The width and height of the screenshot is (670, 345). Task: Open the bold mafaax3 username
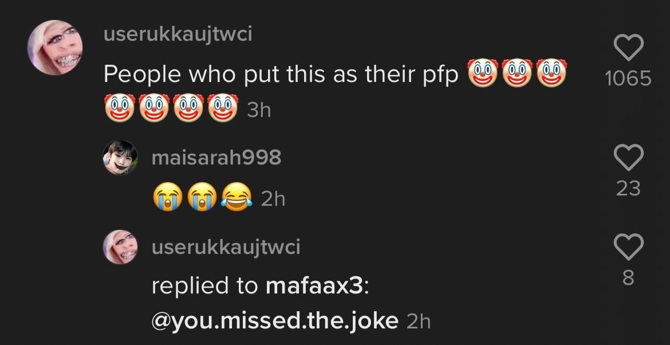pos(314,285)
